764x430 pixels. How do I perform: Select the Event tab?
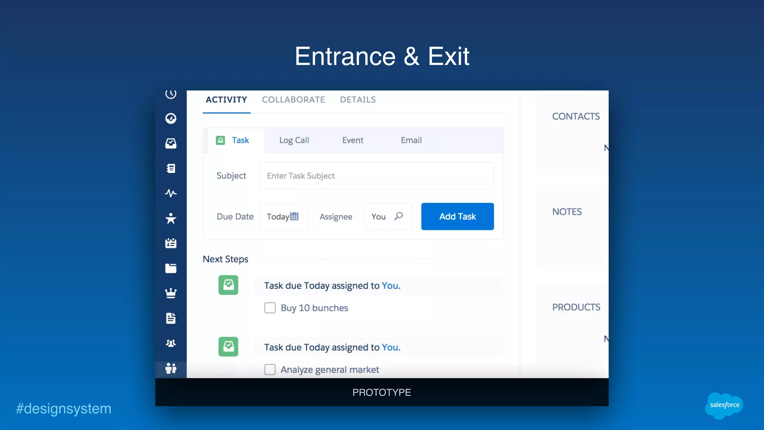click(353, 140)
